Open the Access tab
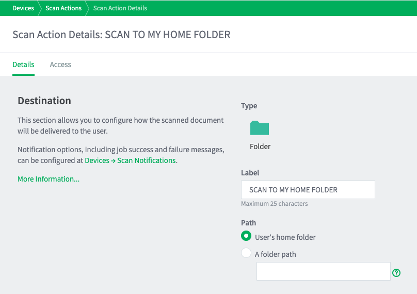Image resolution: width=417 pixels, height=294 pixels. coord(60,64)
